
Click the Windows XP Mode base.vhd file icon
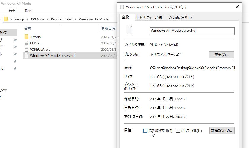click(26, 55)
